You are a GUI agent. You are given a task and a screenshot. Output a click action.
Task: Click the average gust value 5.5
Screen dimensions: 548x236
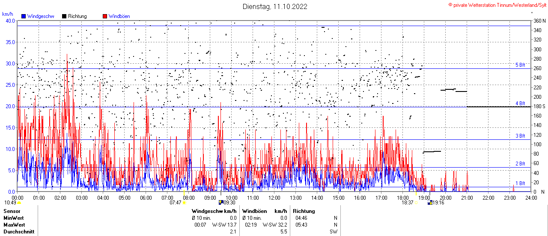click(283, 232)
